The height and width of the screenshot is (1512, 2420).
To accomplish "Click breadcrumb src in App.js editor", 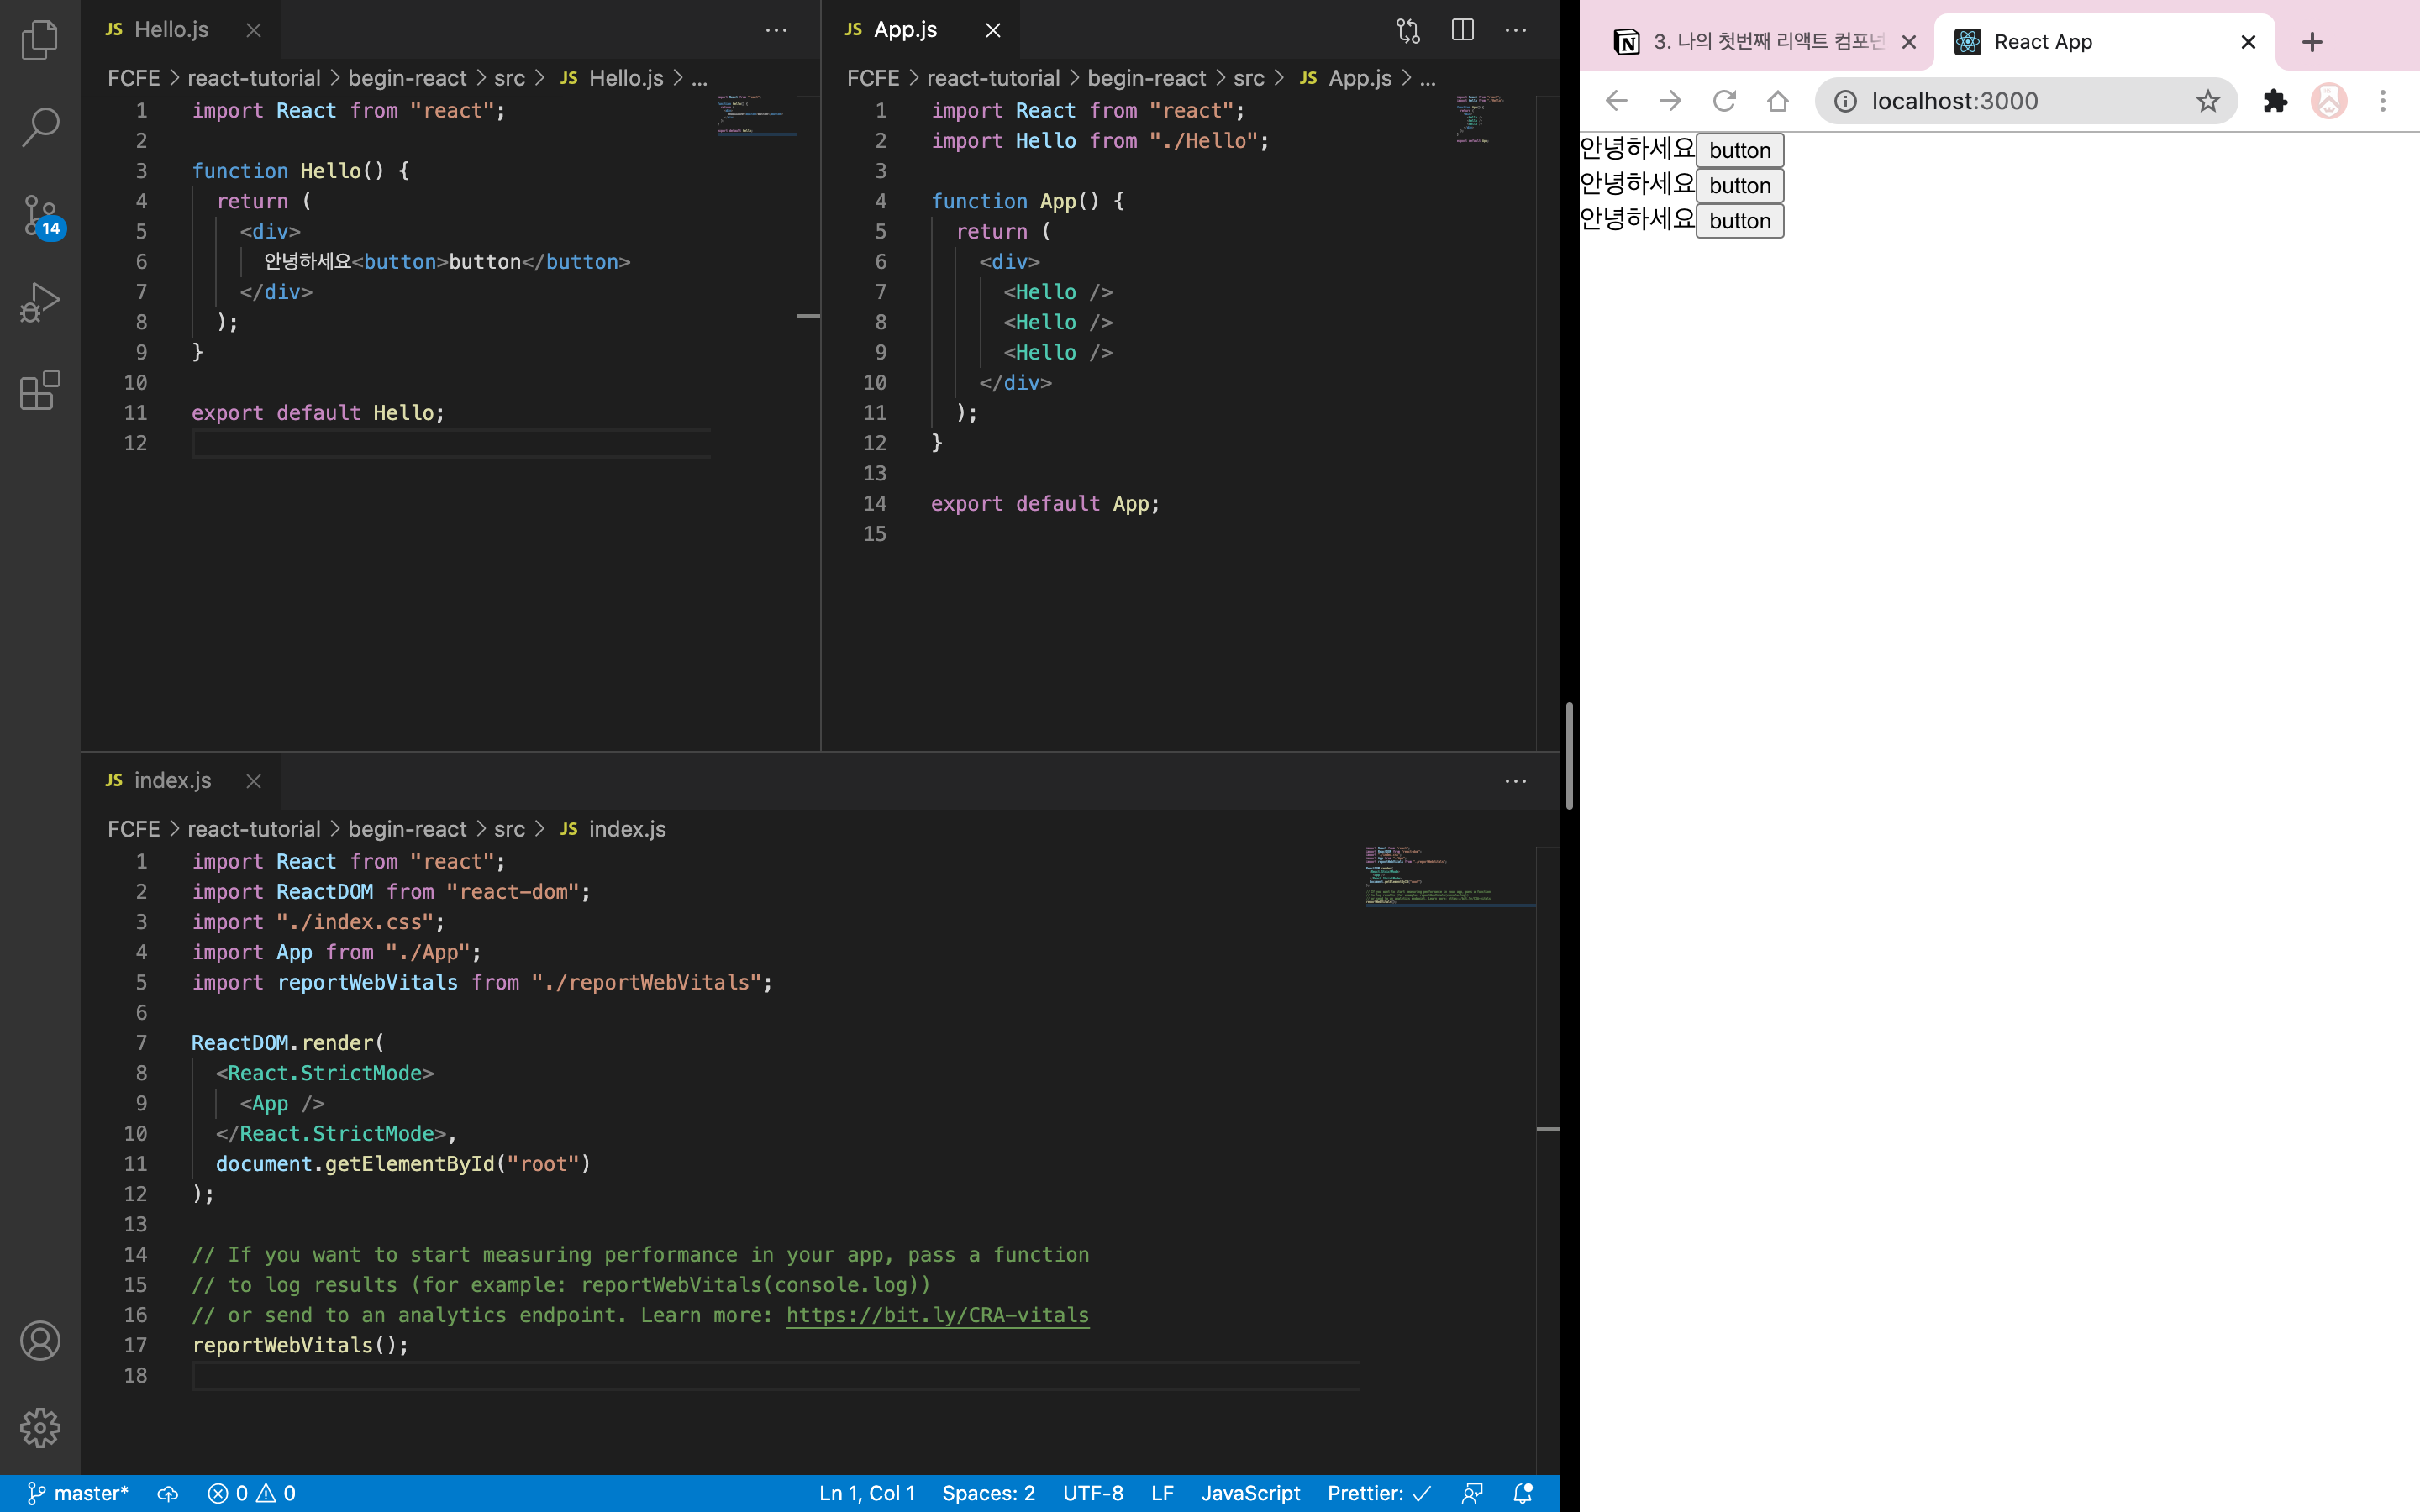I will click(x=1249, y=78).
